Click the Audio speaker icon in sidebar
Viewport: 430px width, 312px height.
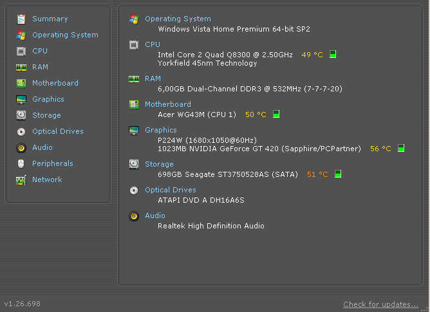(x=21, y=147)
